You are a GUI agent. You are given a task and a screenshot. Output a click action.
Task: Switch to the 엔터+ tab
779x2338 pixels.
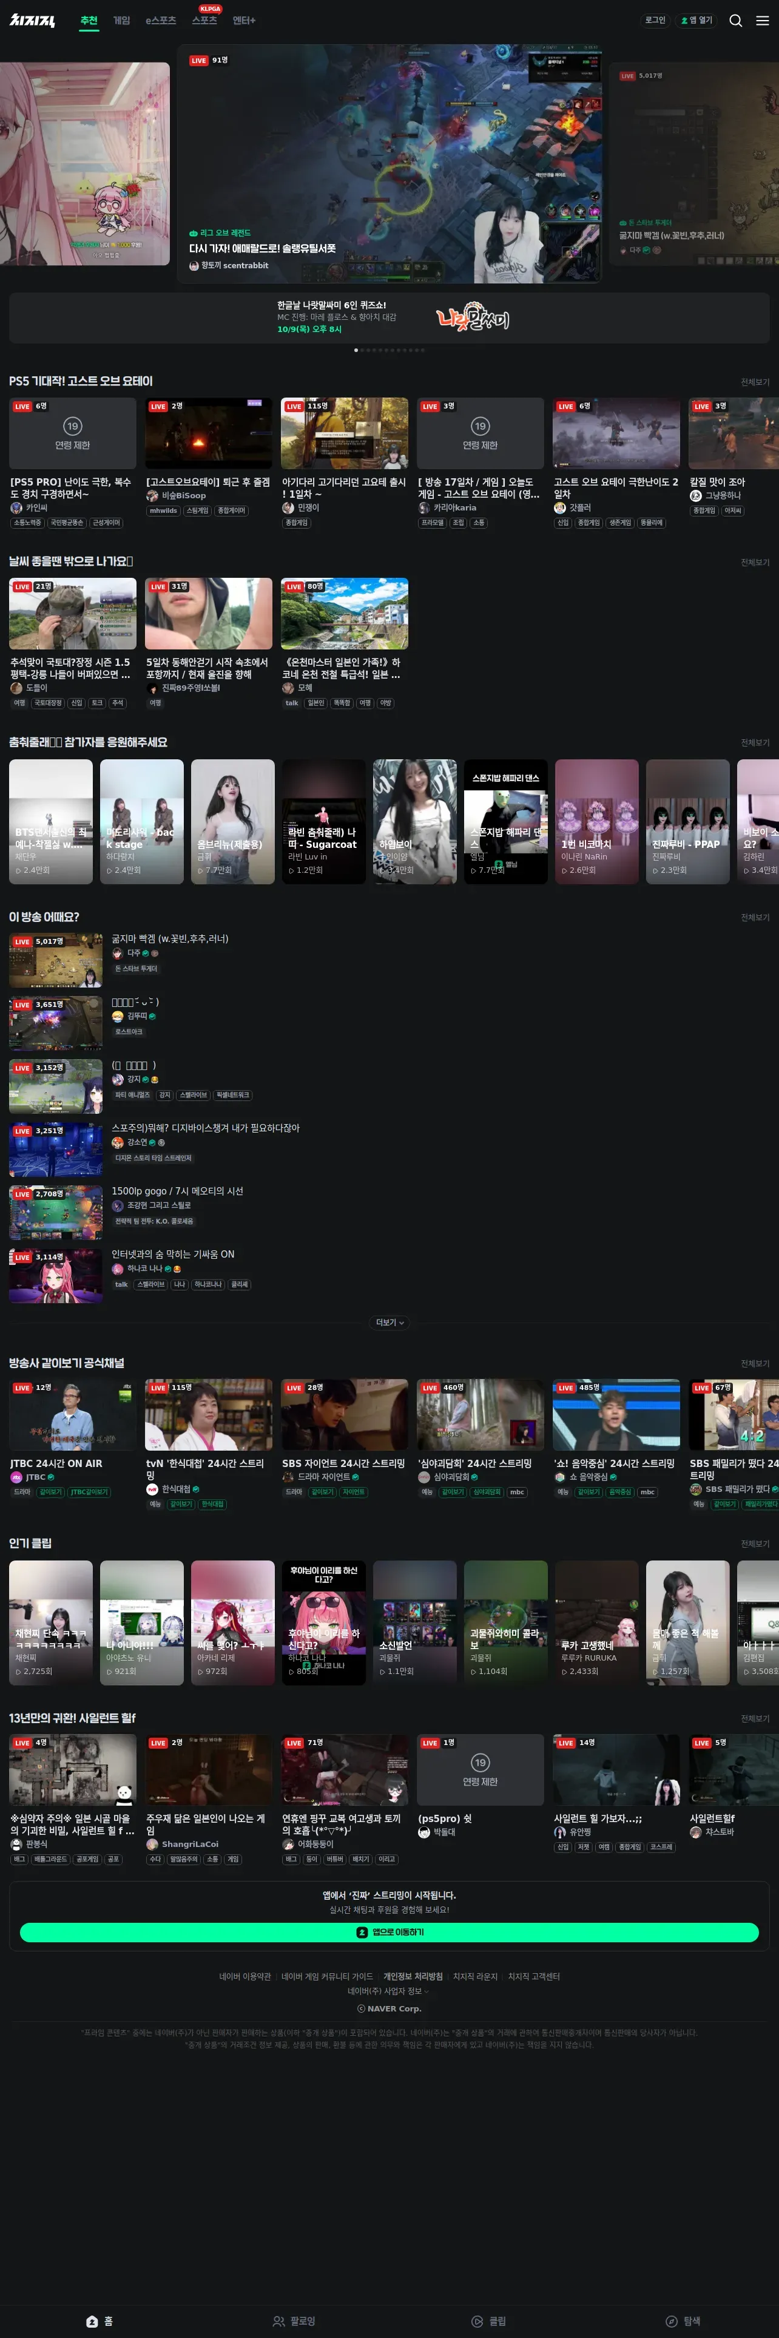244,20
